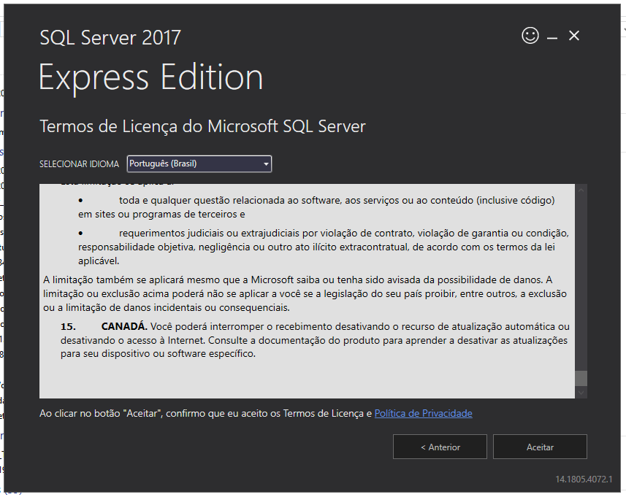
Task: Click the dropdown arrow beside Português (Brasil)
Action: pos(265,163)
